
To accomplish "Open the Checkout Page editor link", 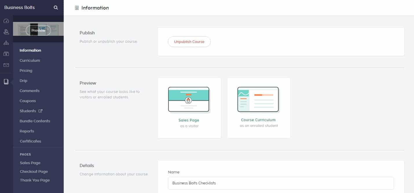I will click(34, 171).
